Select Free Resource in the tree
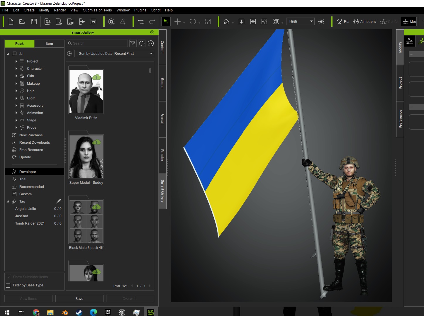This screenshot has height=316, width=424. pyautogui.click(x=31, y=150)
